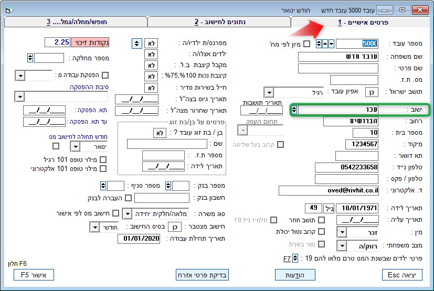This screenshot has width=434, height=291.
Task: Click the רחוב street field
Action: click(351, 122)
